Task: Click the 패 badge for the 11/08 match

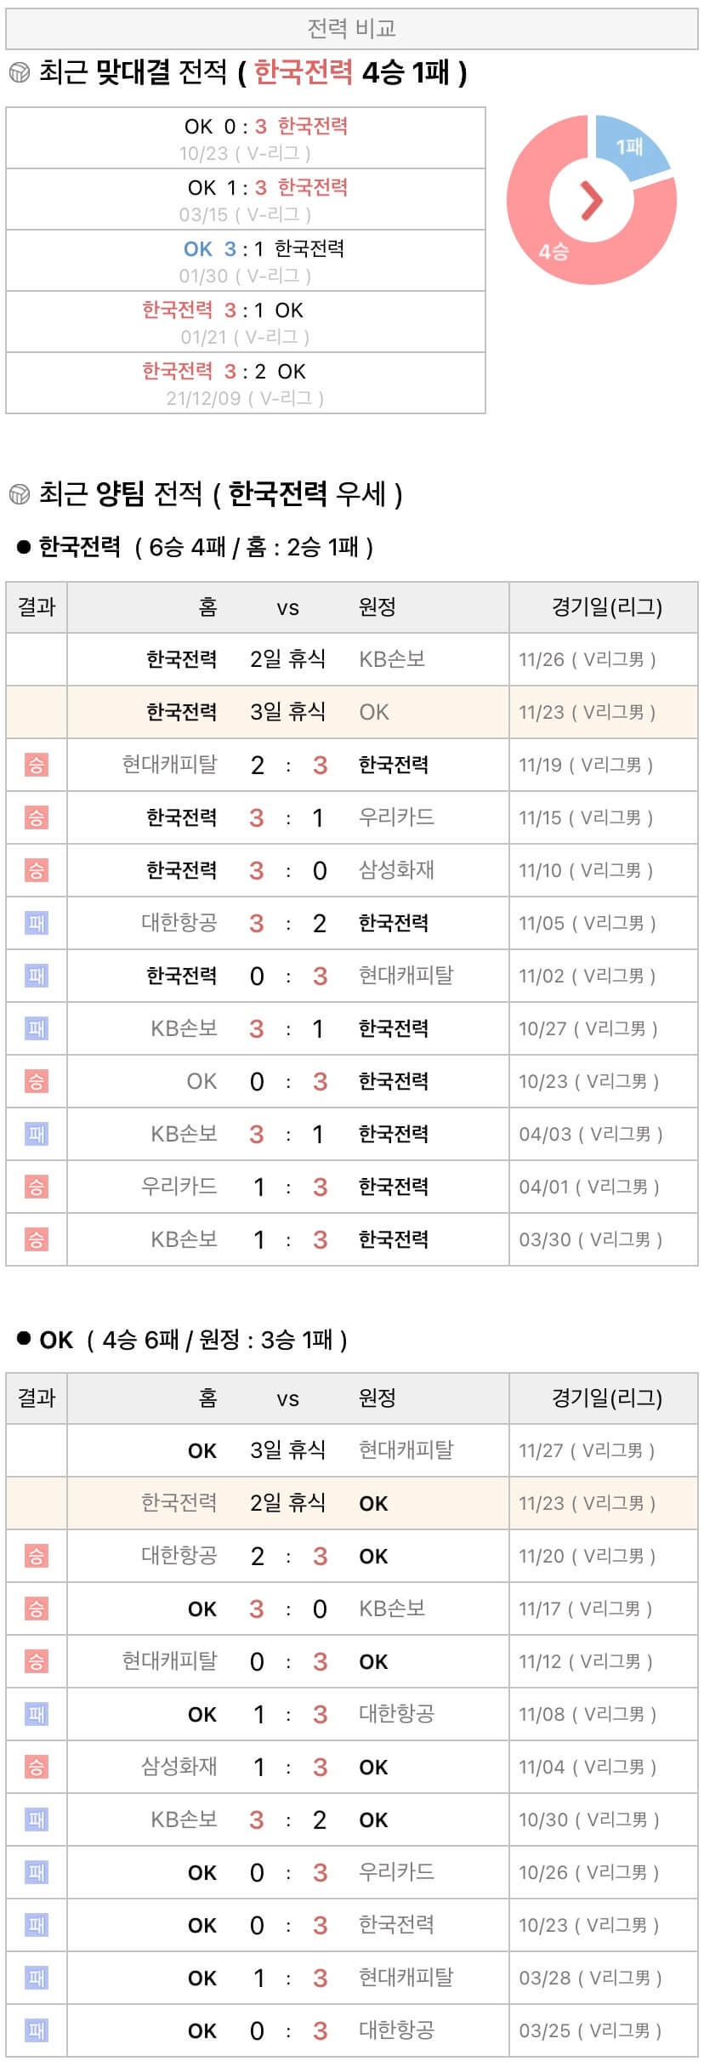Action: (37, 1714)
